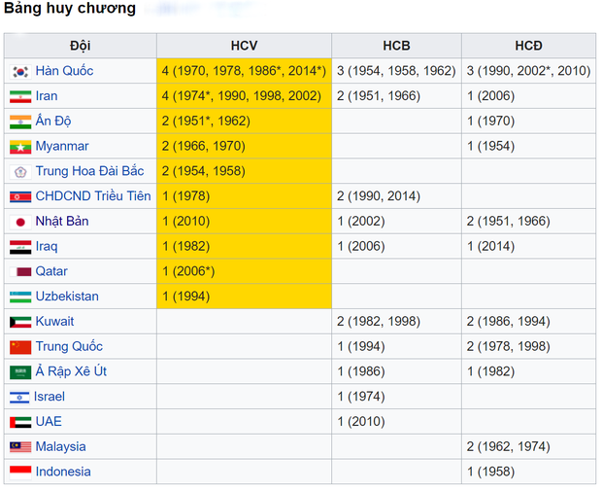Click the Qatar flag icon
The image size is (602, 490).
pos(20,271)
